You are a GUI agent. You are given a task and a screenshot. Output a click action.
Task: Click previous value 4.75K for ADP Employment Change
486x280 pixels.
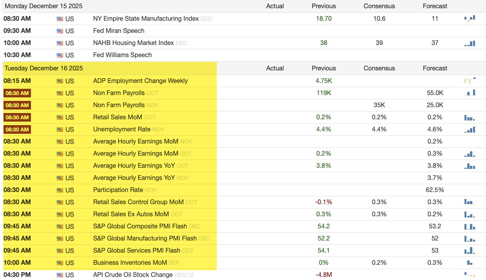click(324, 81)
